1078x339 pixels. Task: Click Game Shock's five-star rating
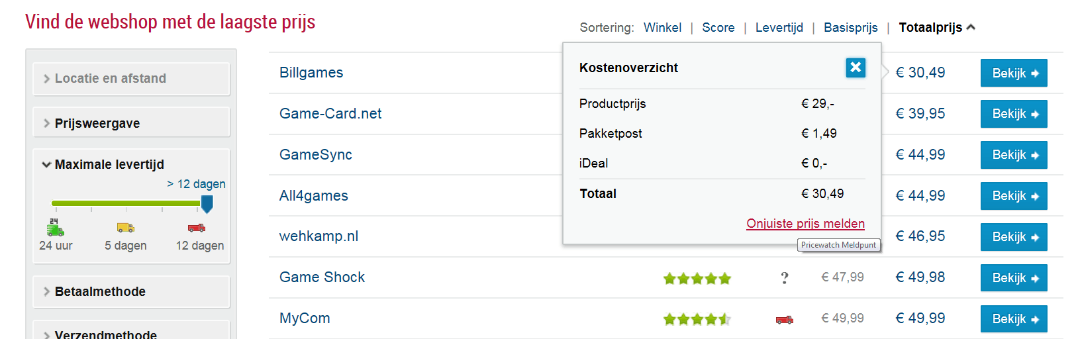(697, 279)
